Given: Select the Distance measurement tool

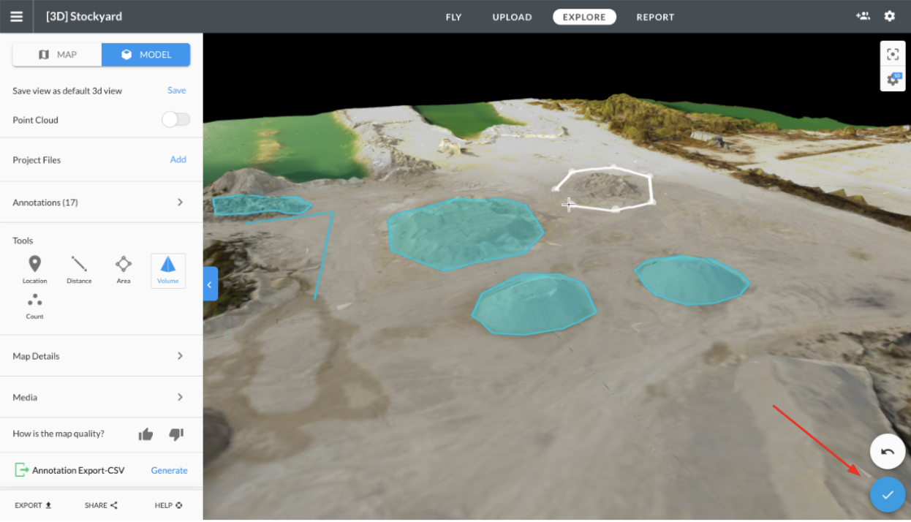Looking at the screenshot, I should 79,269.
